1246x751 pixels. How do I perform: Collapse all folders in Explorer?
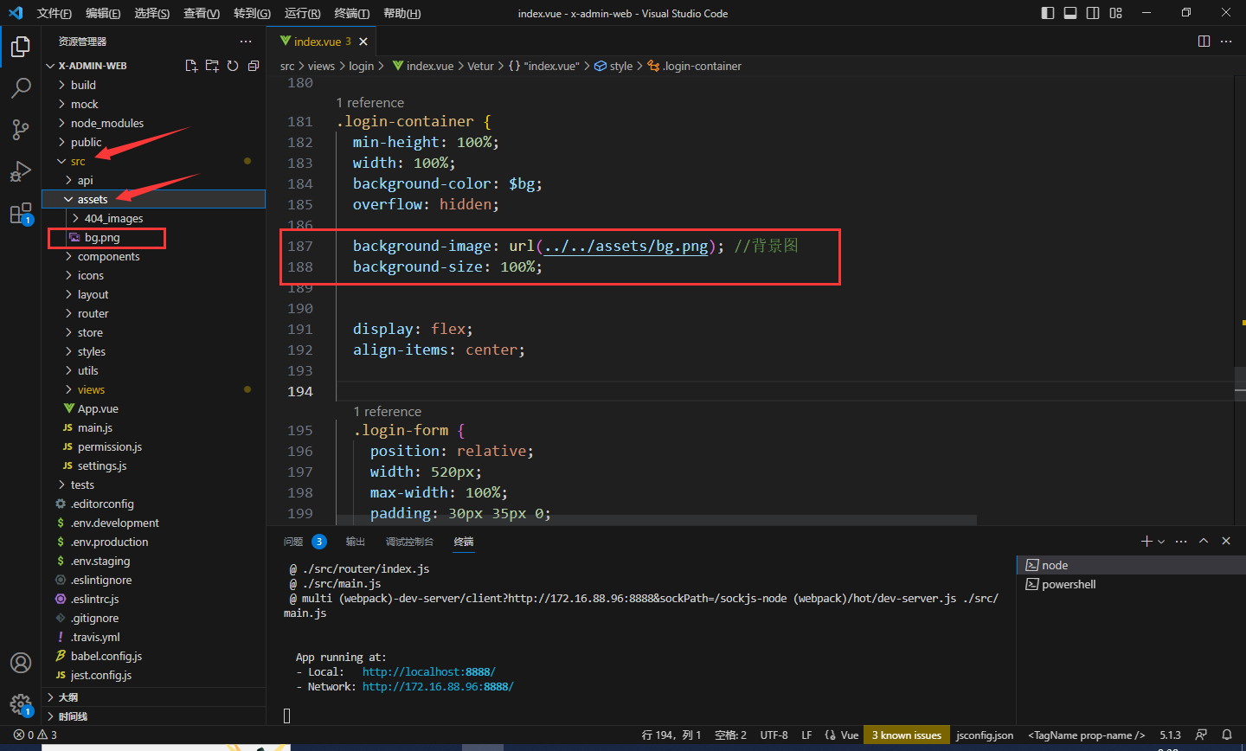[x=254, y=66]
